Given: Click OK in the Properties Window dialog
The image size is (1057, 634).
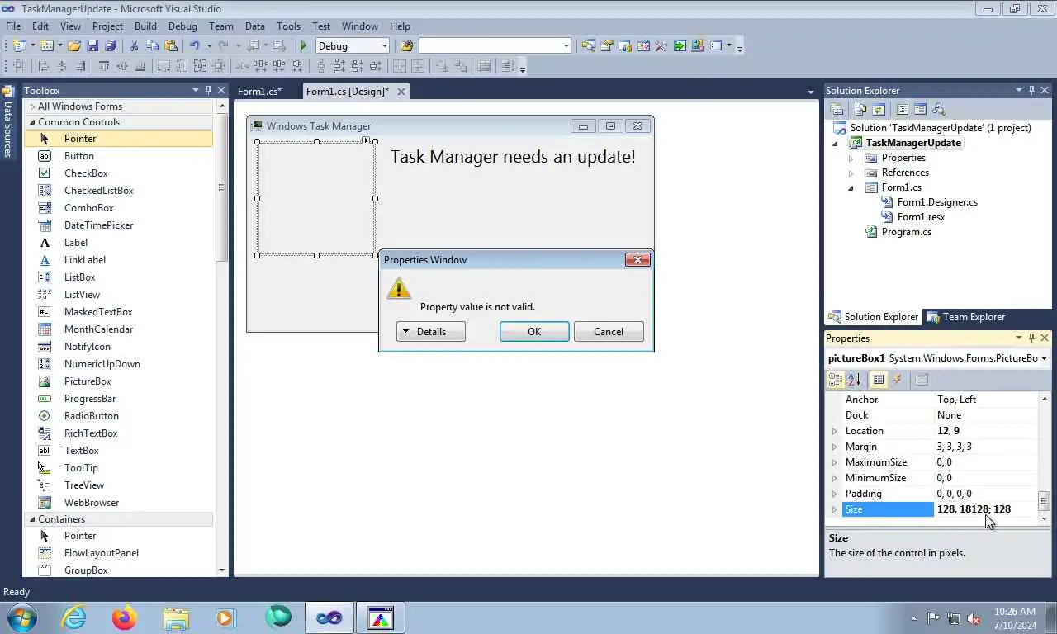Looking at the screenshot, I should [534, 332].
